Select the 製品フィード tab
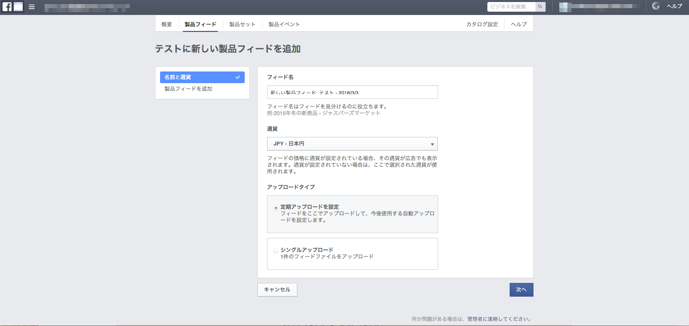This screenshot has width=689, height=326. [200, 24]
